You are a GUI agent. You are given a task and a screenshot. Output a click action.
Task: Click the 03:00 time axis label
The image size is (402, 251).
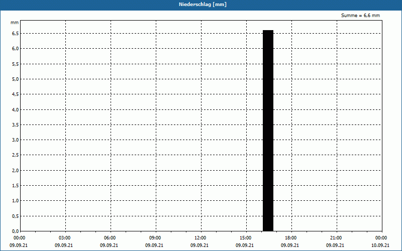pos(65,238)
